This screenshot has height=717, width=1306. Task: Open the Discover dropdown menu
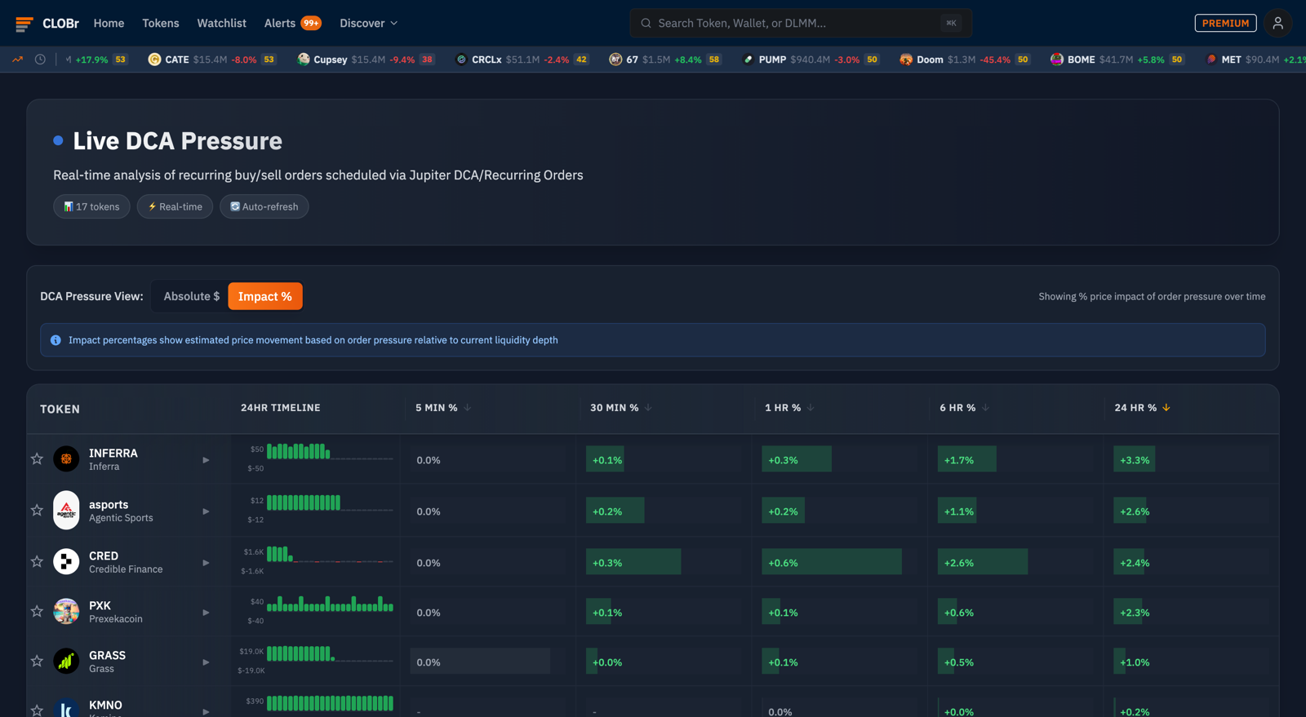[368, 23]
